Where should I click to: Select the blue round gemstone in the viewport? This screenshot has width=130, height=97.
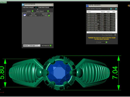click(59, 73)
